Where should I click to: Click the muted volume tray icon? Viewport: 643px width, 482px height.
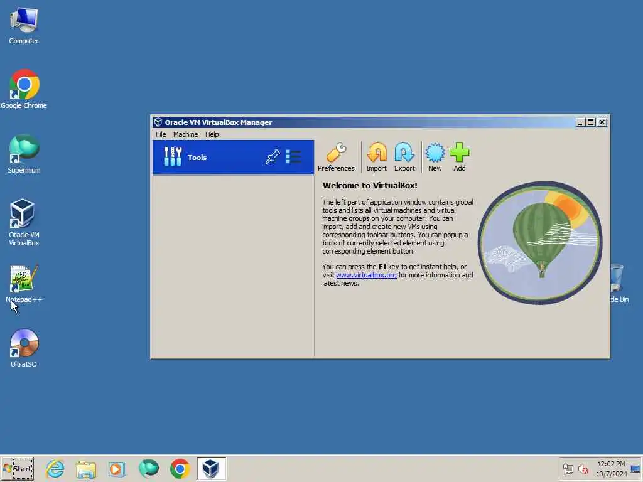point(583,469)
